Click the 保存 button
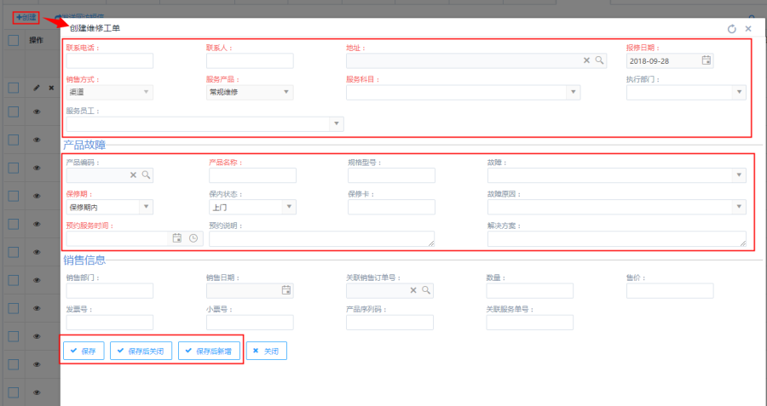 (83, 351)
